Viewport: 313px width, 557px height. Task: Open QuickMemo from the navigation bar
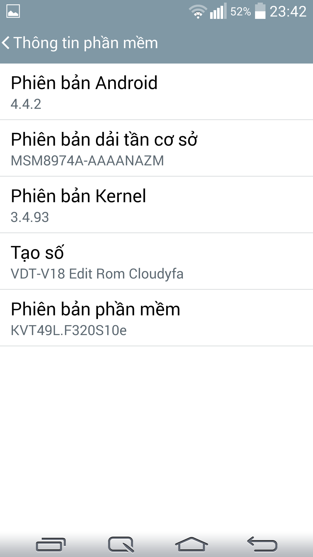(x=121, y=544)
